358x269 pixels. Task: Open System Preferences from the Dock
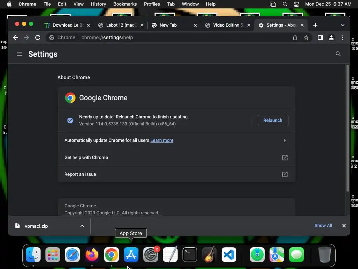[151, 255]
